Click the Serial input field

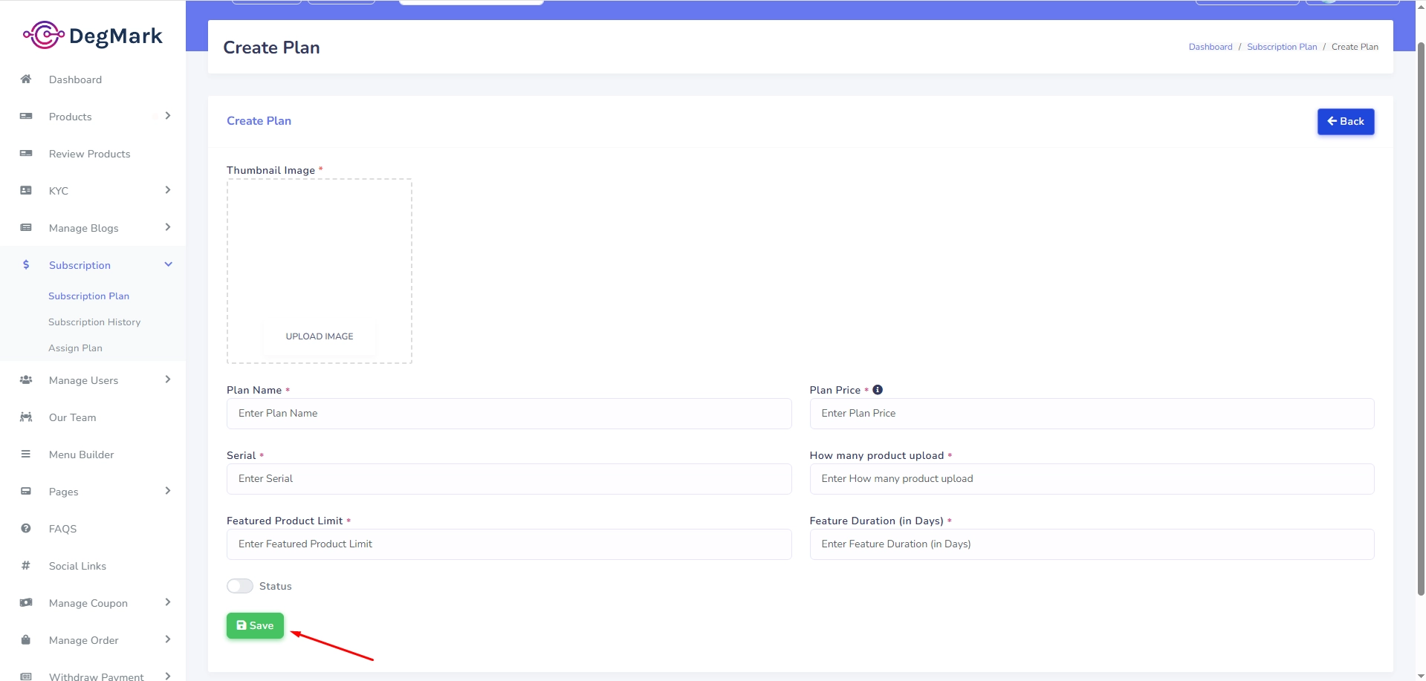[x=509, y=479]
